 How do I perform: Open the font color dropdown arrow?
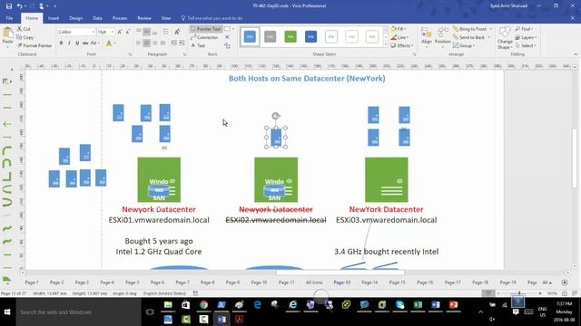pos(114,43)
